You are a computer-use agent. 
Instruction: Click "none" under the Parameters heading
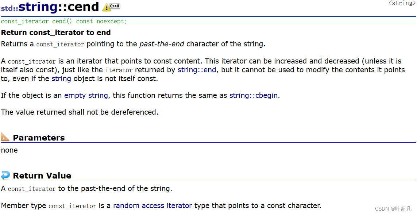[9, 150]
